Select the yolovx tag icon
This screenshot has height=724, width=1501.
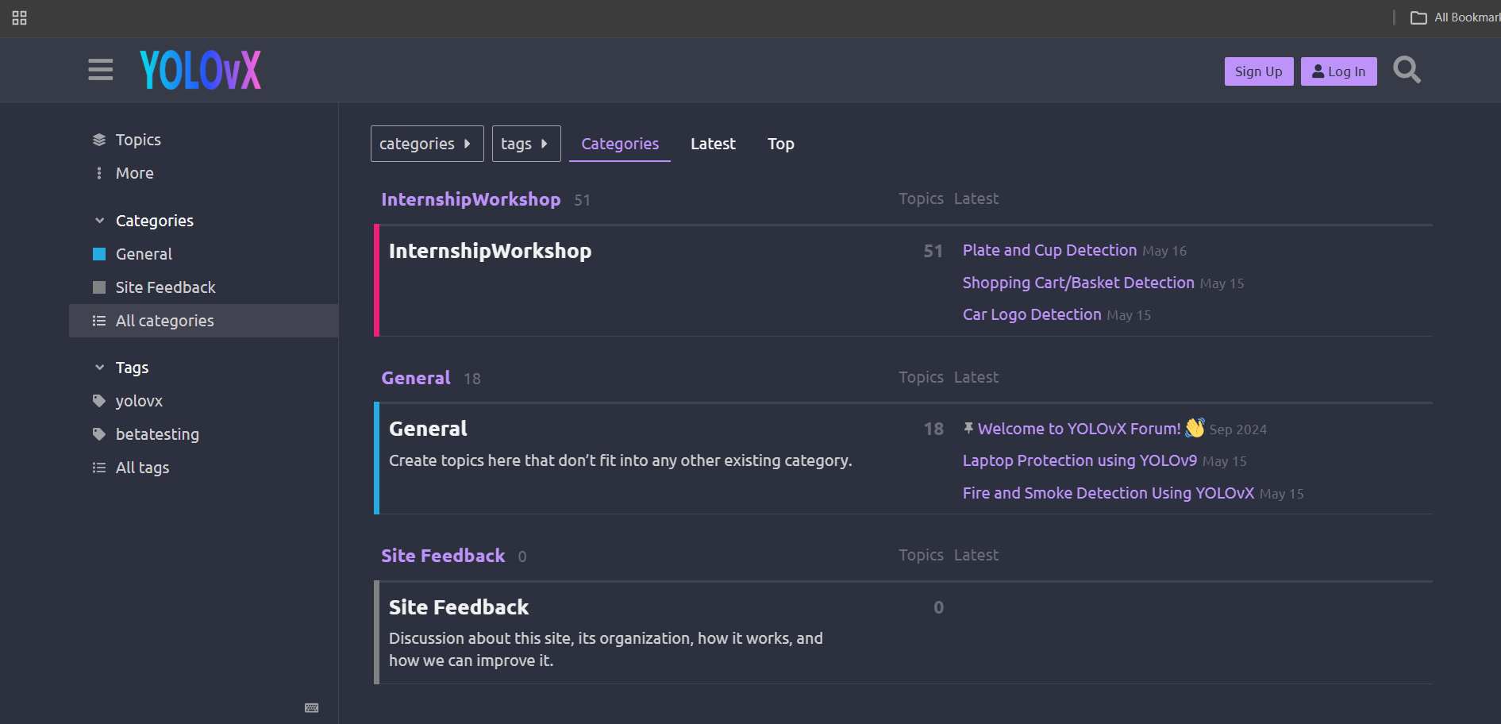tap(99, 401)
